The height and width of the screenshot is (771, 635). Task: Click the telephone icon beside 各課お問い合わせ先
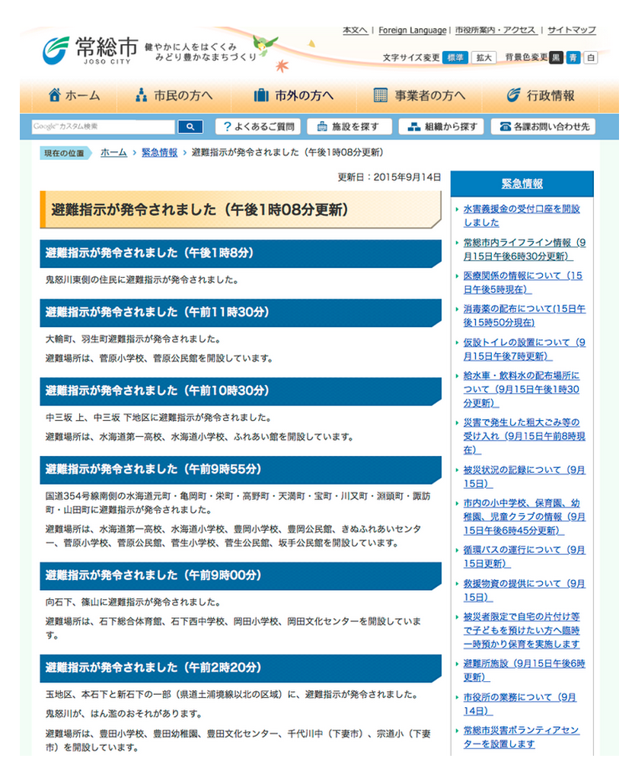[505, 127]
